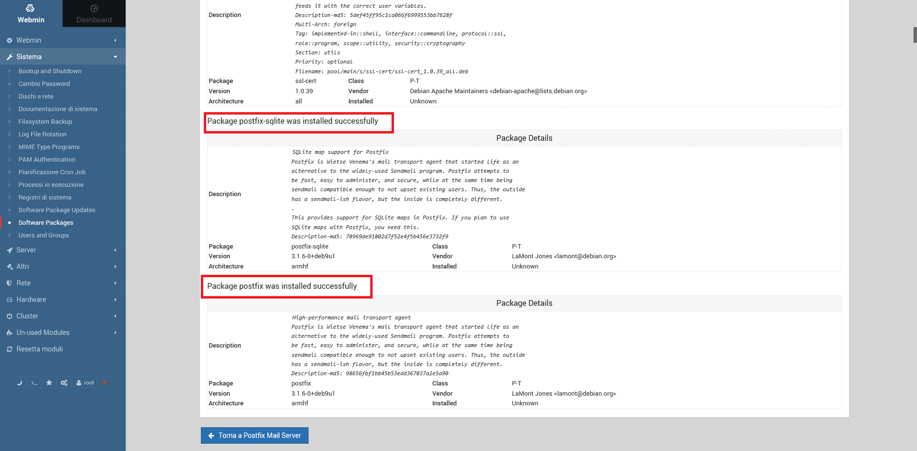Click ssl-cert version 1.0.39 value
This screenshot has height=451, width=917.
[x=304, y=91]
